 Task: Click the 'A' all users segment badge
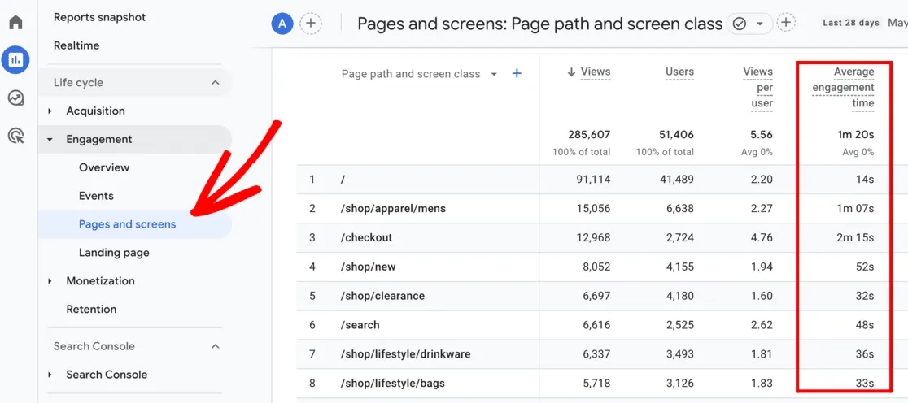coord(282,24)
